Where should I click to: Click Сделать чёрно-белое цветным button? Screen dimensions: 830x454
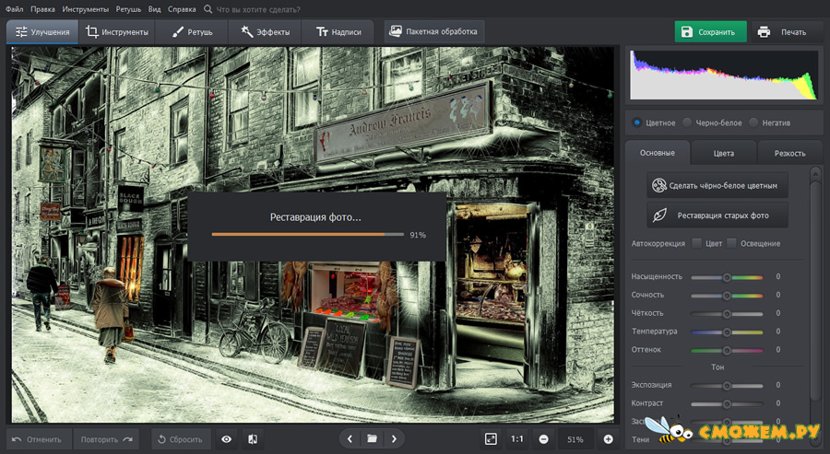717,185
